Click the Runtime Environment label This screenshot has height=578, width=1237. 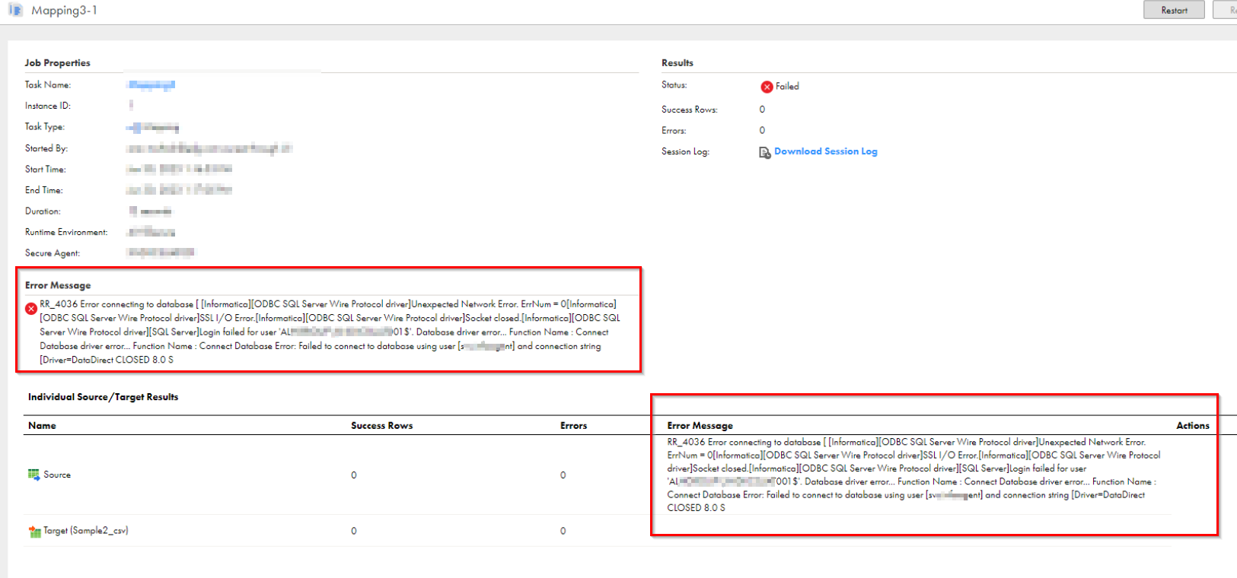tap(66, 232)
